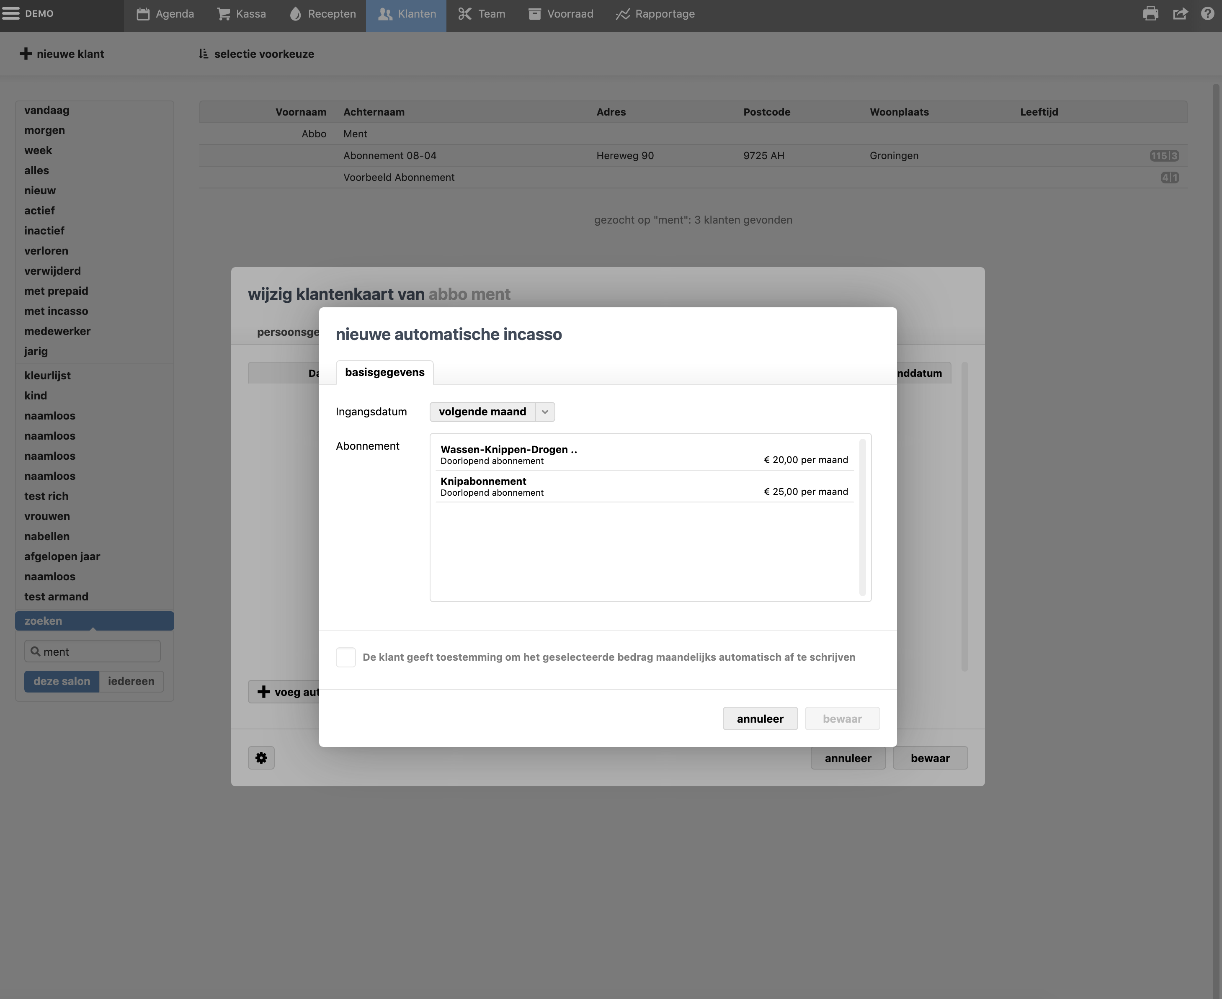Expand the Ingangsdatum dropdown arrow
Viewport: 1222px width, 999px height.
[544, 412]
